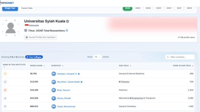Click the rank 4 badge
The image size is (200, 112).
[5, 98]
